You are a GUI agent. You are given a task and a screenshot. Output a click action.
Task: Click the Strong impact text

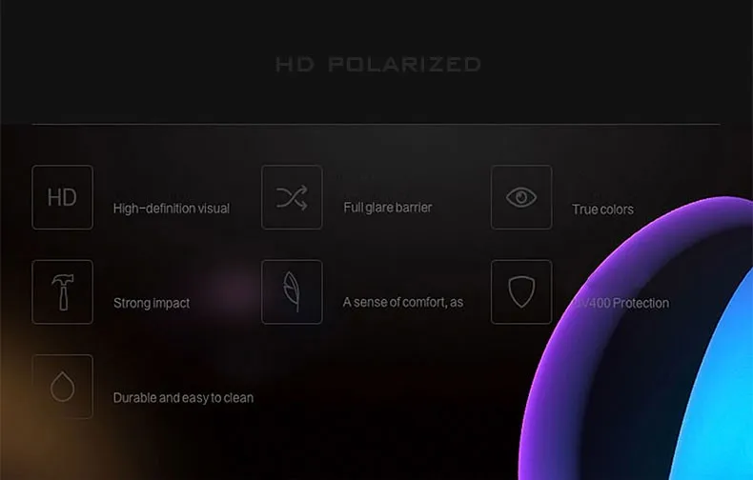pyautogui.click(x=152, y=303)
